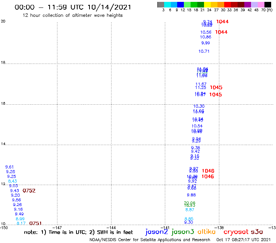Click the longitude axis label -138
This screenshot has width=276, height=243.
(219, 228)
